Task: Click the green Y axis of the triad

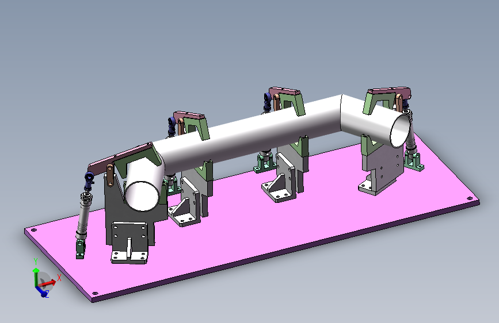Action: click(36, 276)
